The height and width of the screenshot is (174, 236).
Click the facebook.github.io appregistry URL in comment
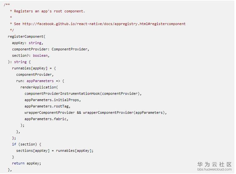104,24
